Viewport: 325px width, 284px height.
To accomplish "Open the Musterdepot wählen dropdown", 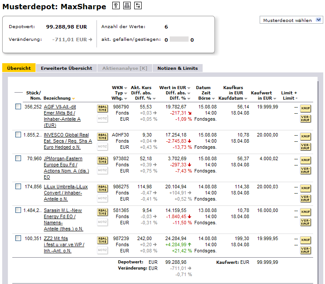I will 291,20.
